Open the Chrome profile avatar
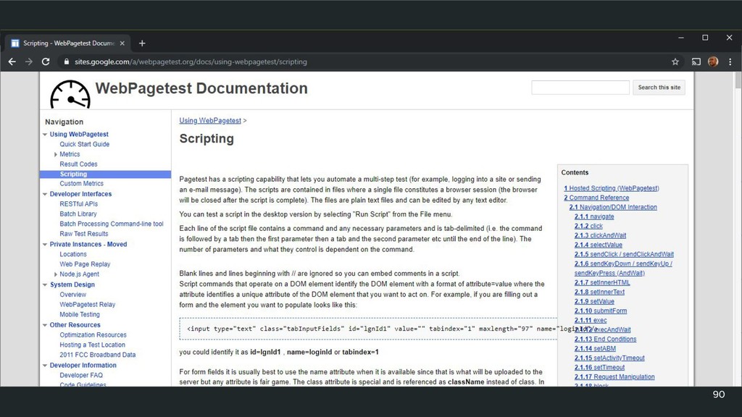Screen dimensions: 742x417 pos(713,62)
